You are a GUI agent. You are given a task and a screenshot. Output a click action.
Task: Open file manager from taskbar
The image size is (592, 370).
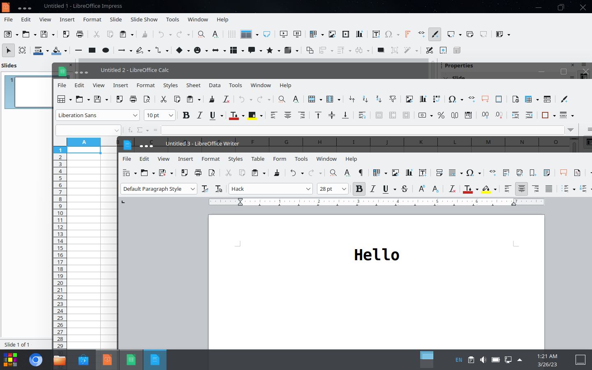click(x=60, y=360)
